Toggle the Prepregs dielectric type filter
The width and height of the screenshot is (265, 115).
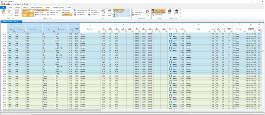click(x=31, y=13)
